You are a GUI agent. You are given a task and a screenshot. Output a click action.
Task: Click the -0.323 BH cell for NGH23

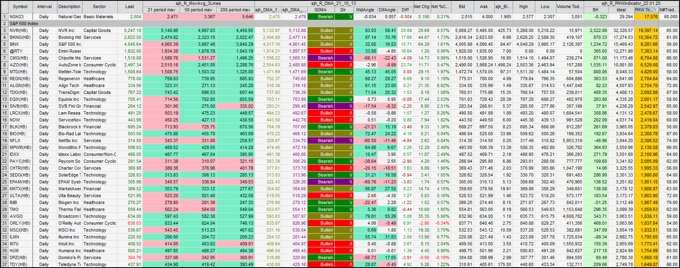click(x=596, y=17)
